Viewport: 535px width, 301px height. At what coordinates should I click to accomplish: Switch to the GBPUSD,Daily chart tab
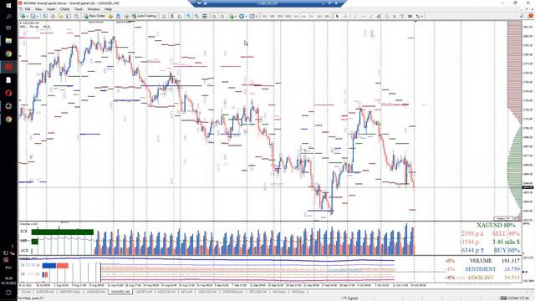[70, 292]
